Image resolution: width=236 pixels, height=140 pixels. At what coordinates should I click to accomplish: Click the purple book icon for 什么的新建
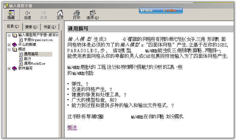click(15, 44)
